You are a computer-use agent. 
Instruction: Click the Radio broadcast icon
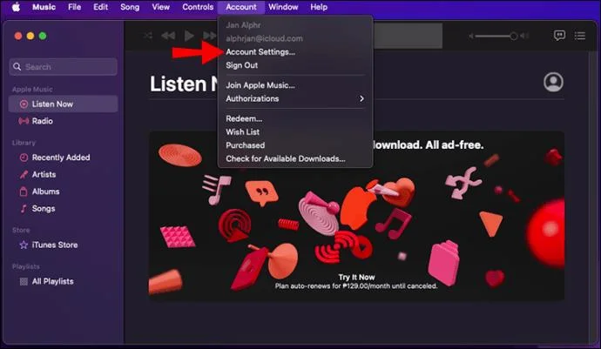24,121
